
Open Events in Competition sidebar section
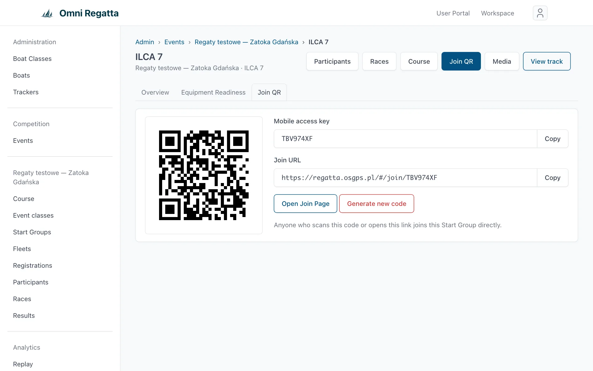point(23,141)
